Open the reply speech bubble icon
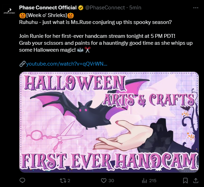Screen dimensions: 204x187 pyautogui.click(x=22, y=180)
